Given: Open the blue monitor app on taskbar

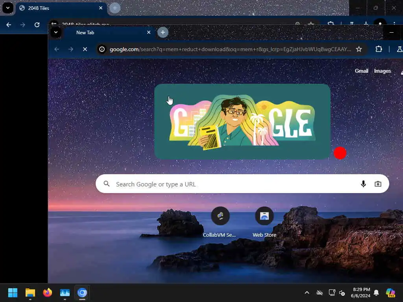Looking at the screenshot, I should [65, 293].
